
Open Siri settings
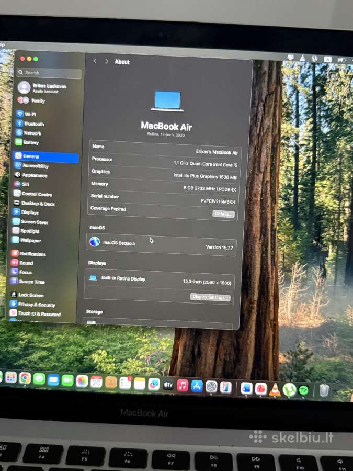tap(21, 184)
